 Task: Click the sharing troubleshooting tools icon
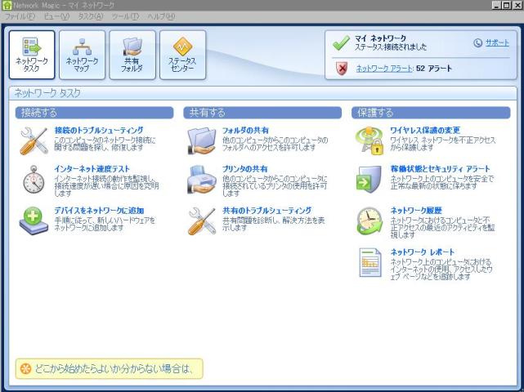tap(202, 221)
